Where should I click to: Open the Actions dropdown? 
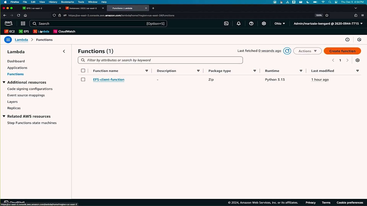[x=307, y=51]
